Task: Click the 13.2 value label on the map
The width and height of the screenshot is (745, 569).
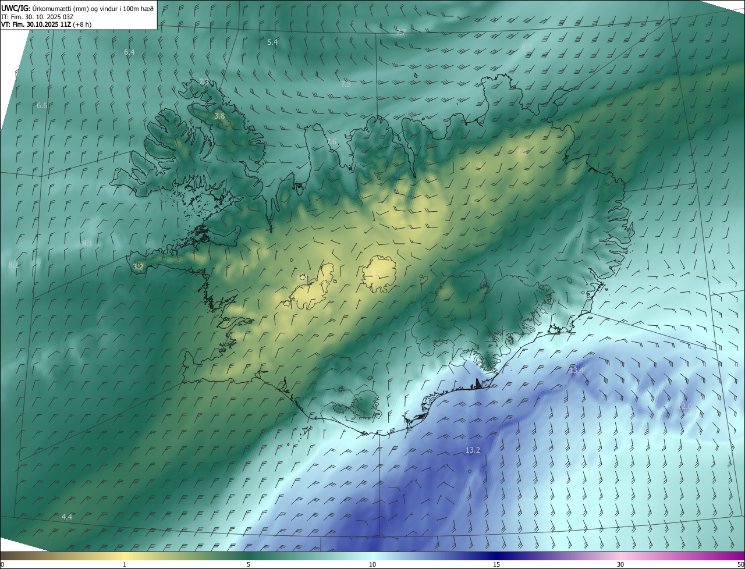Action: click(473, 450)
